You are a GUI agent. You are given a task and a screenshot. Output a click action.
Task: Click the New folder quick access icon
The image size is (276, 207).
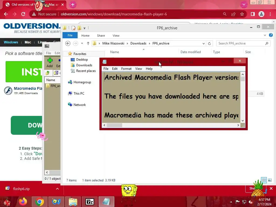[80, 28]
